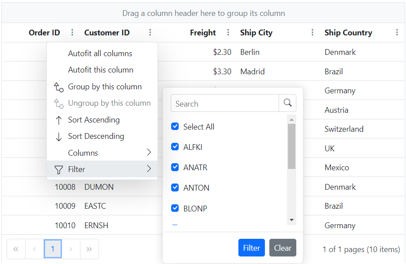Click the Sort Descending arrow icon
The image size is (406, 264).
[x=59, y=137]
